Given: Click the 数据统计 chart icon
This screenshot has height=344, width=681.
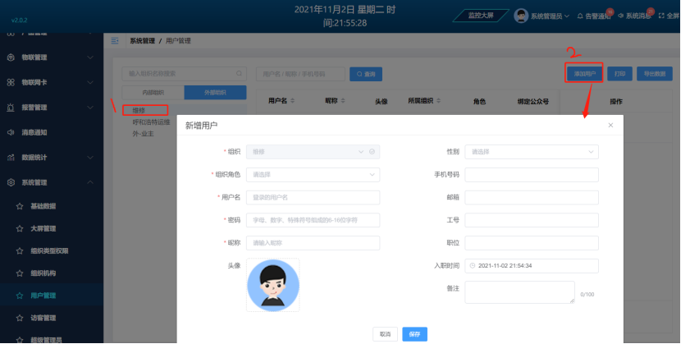Looking at the screenshot, I should (11, 158).
